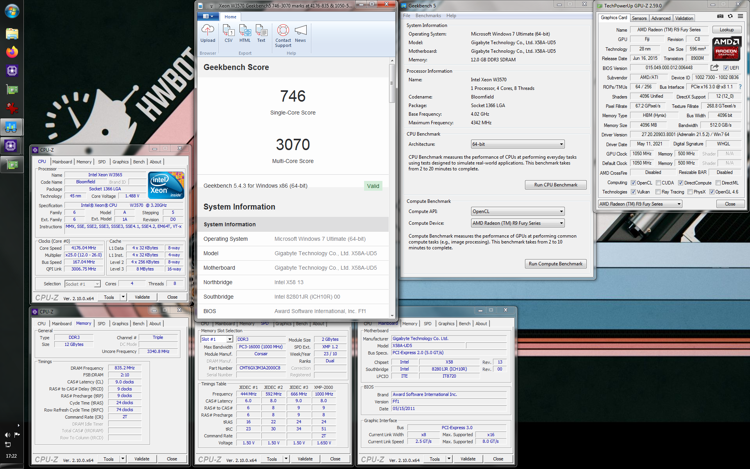Open File Explorer from taskbar
The image size is (750, 469).
tap(12, 34)
